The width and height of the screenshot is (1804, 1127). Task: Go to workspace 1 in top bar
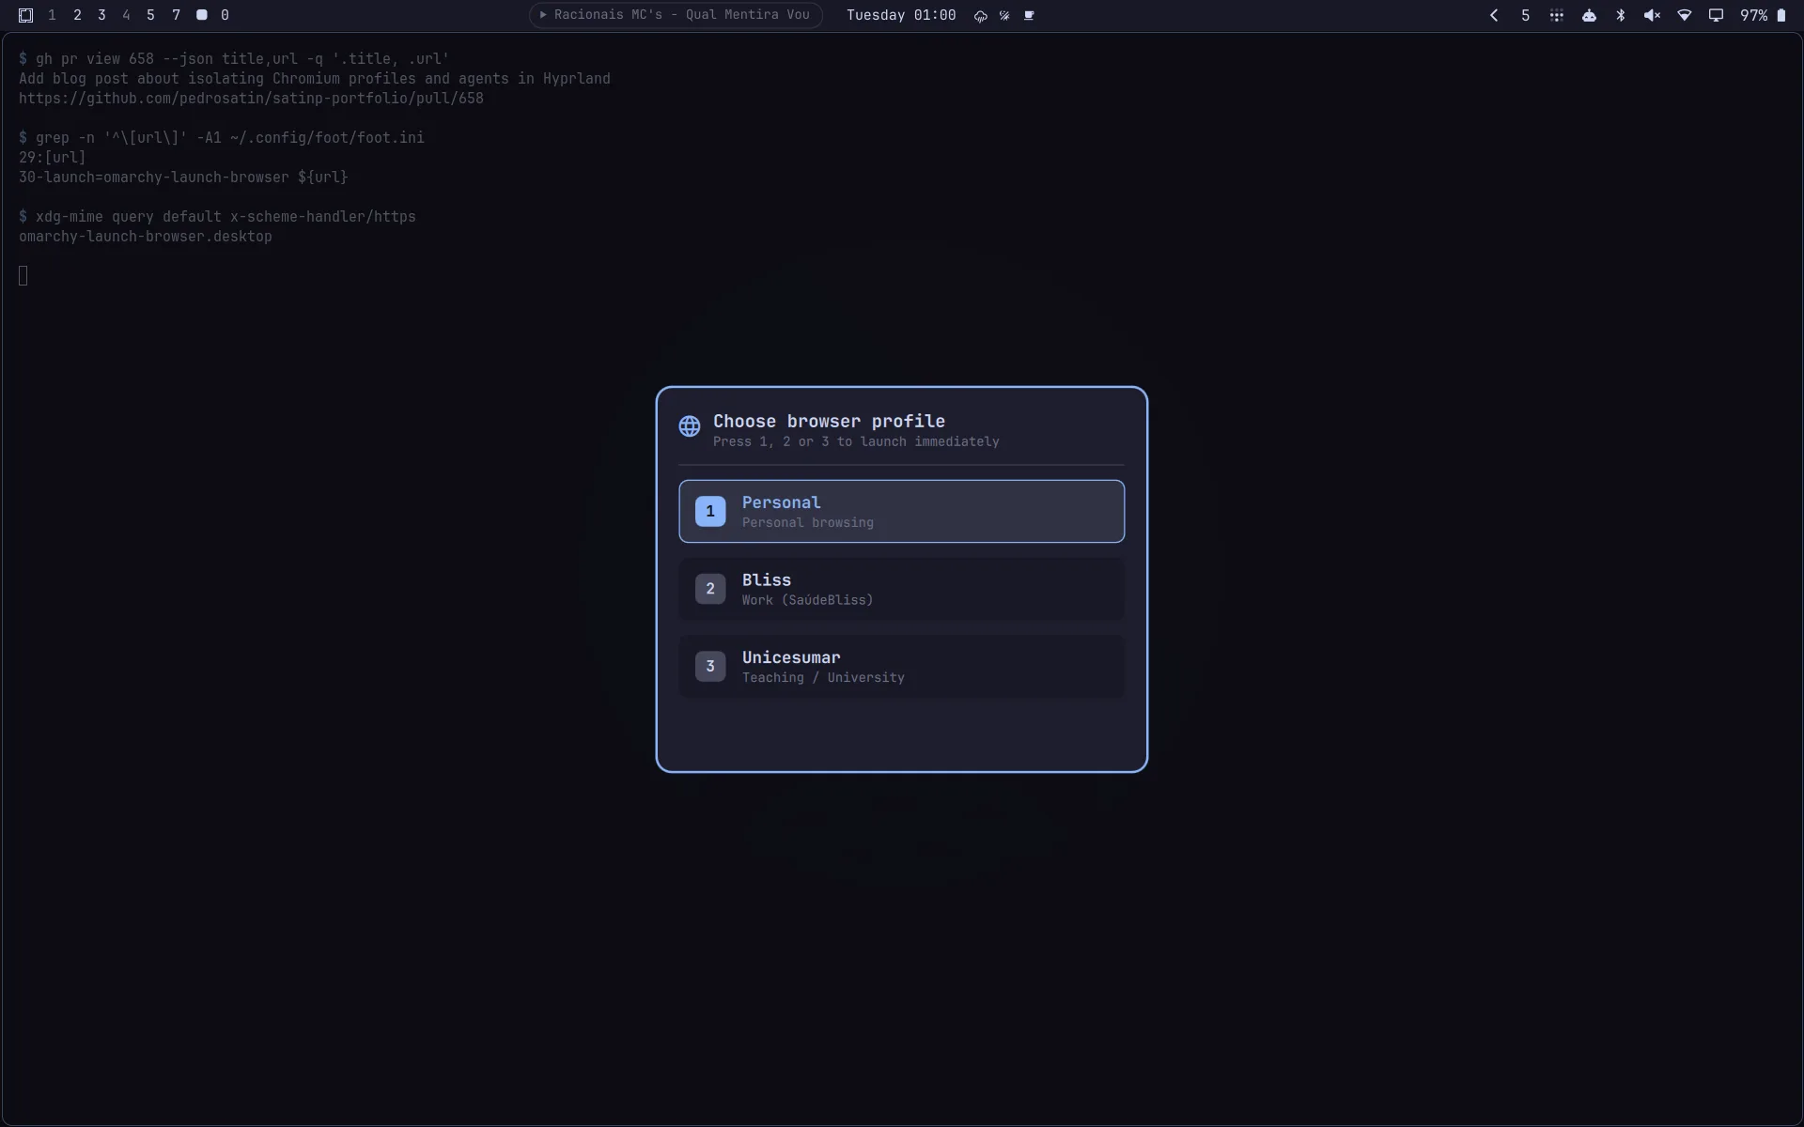pos(52,15)
